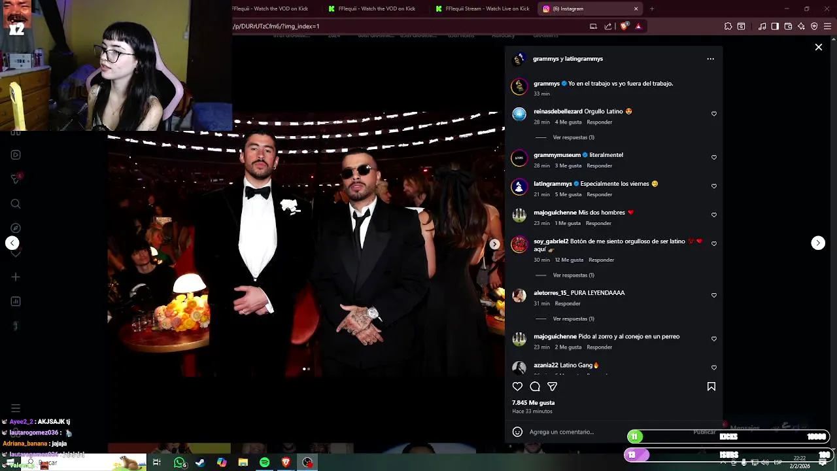
Task: Open the three-dot post options menu
Action: pyautogui.click(x=711, y=59)
